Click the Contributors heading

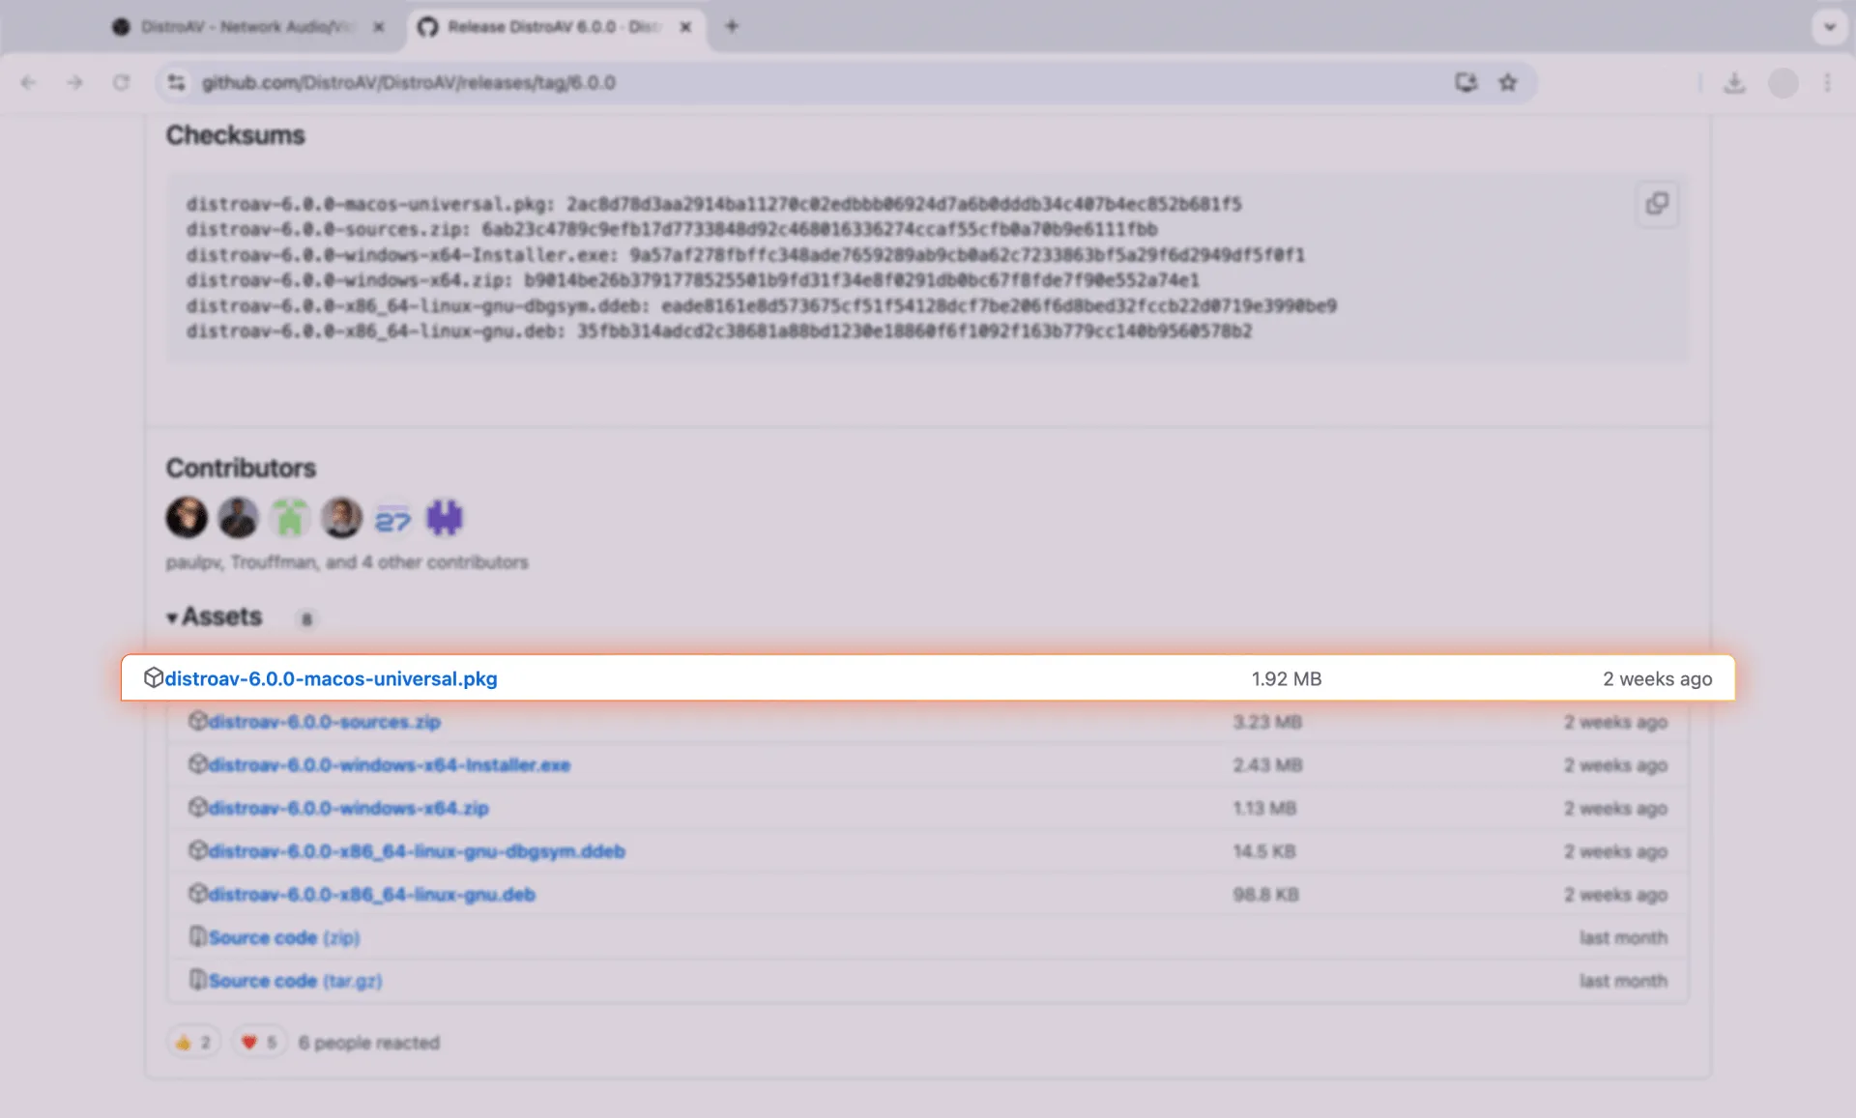point(241,468)
